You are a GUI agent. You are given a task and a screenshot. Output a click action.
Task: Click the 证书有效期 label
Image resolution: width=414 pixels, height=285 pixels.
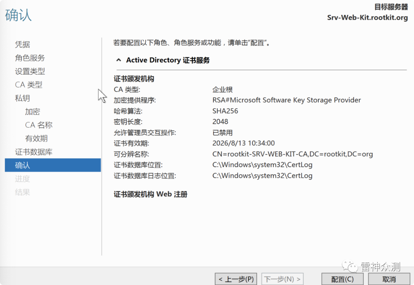[131, 143]
